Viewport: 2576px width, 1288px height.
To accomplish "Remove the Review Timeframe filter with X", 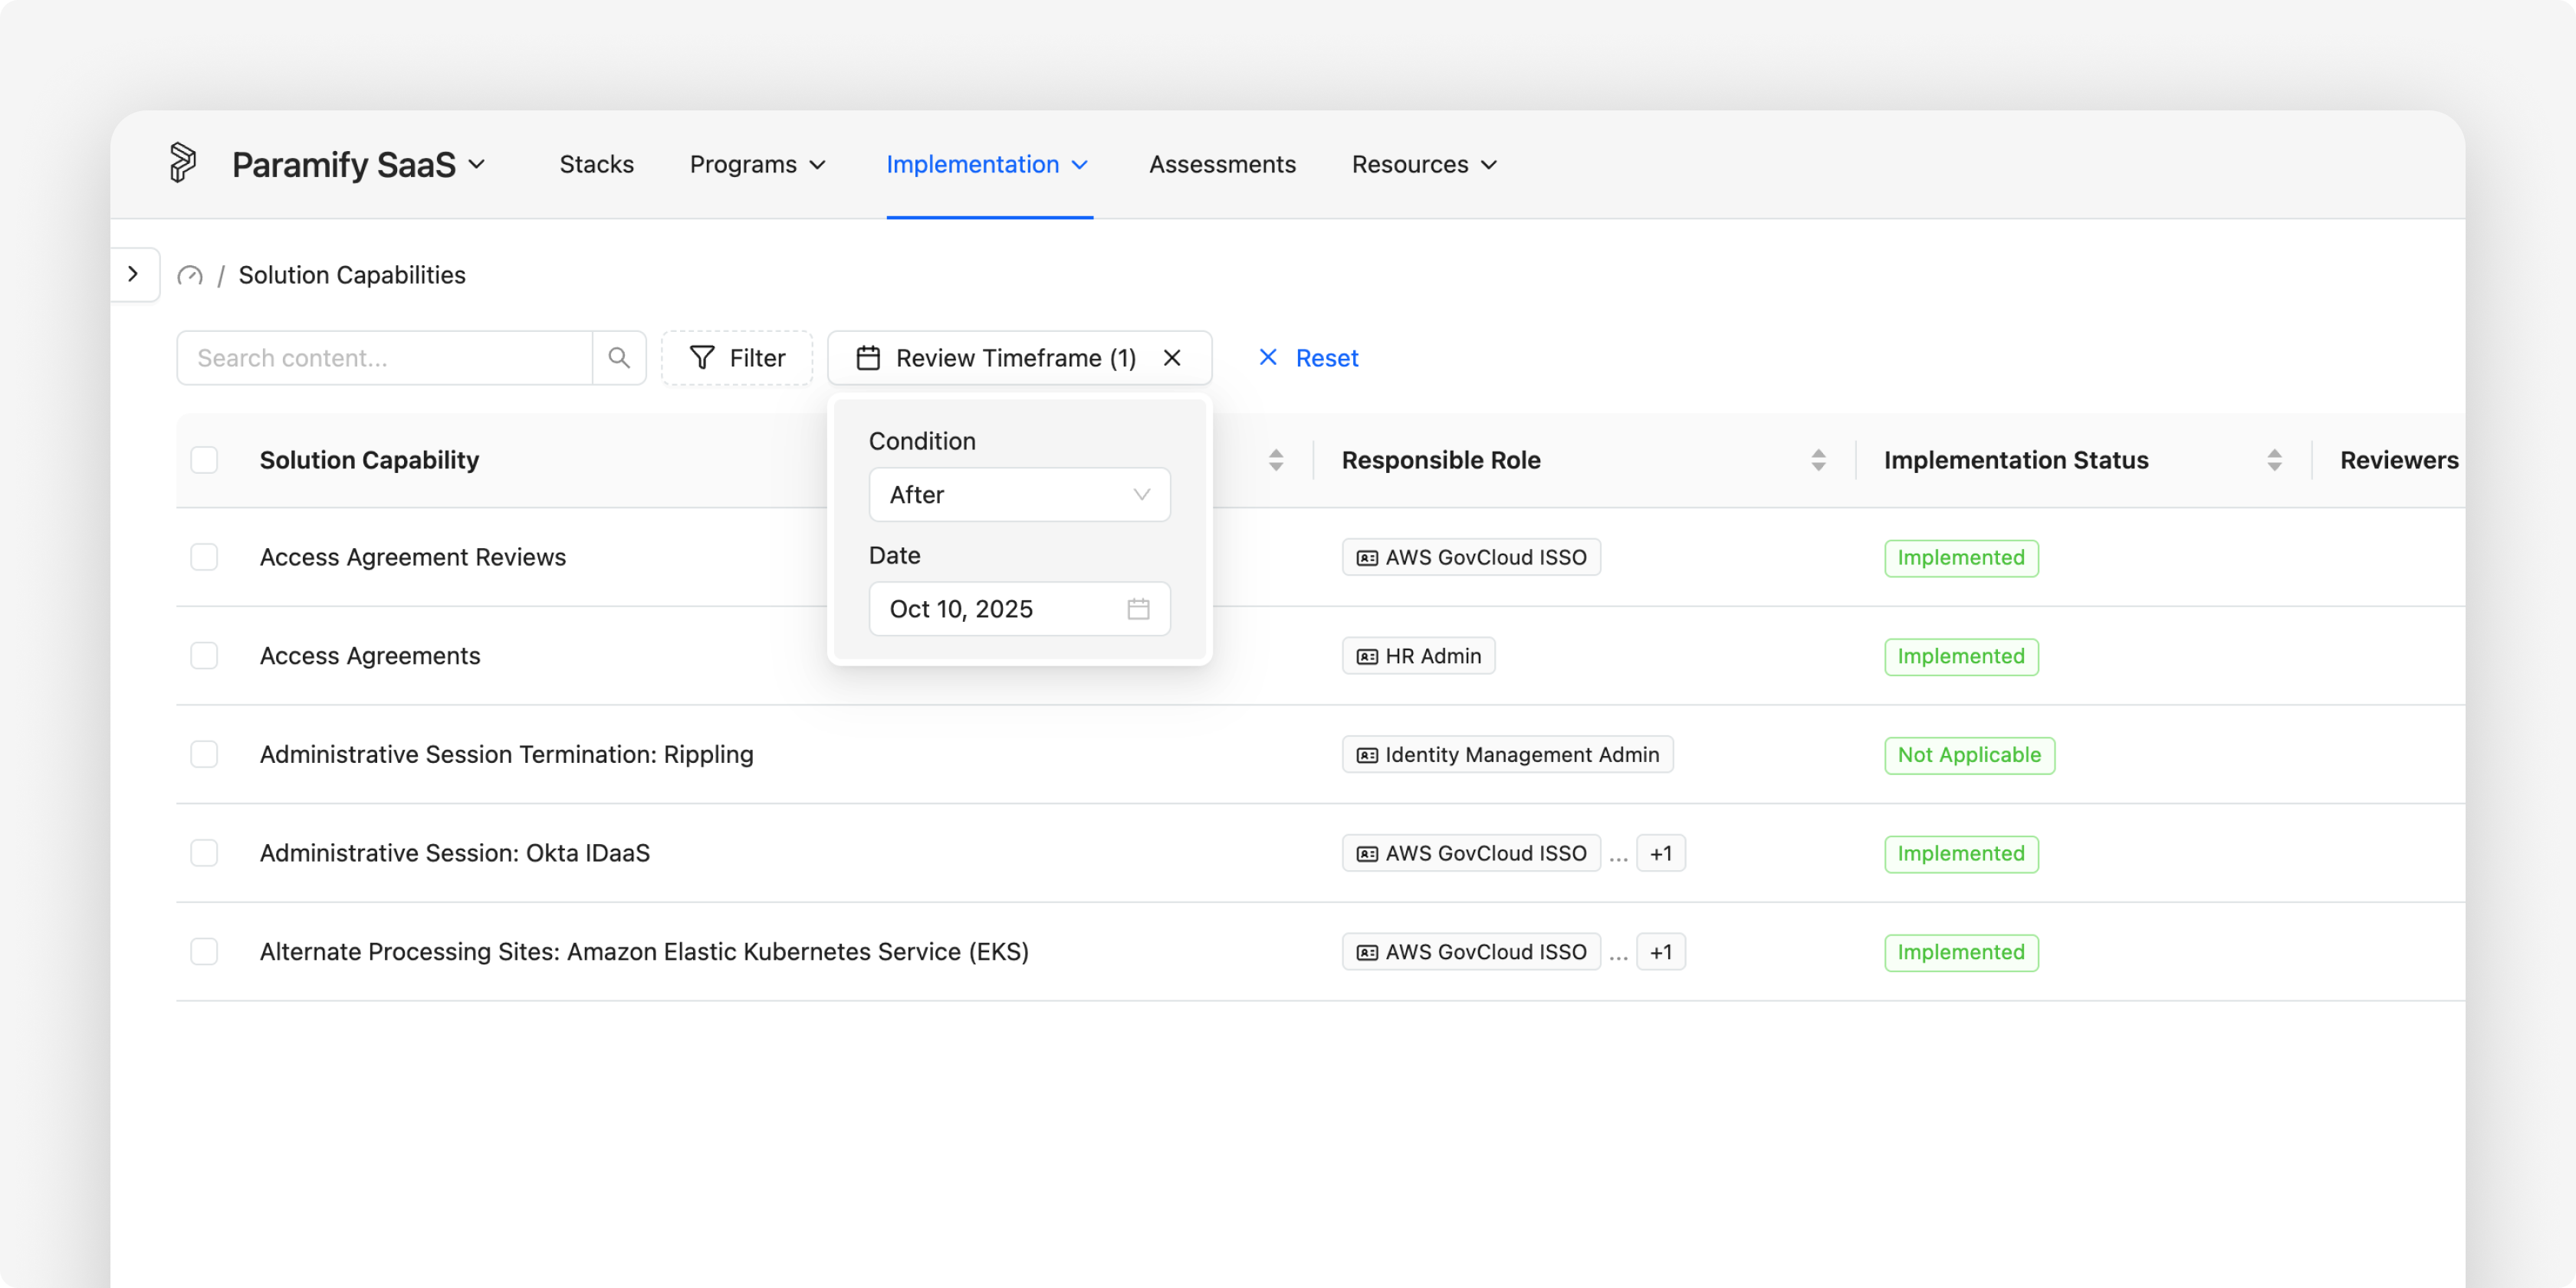I will (1172, 358).
